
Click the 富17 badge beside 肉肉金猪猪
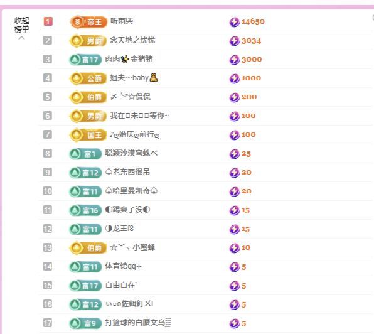85,60
